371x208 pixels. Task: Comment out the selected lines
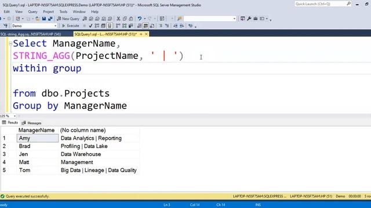(x=161, y=25)
